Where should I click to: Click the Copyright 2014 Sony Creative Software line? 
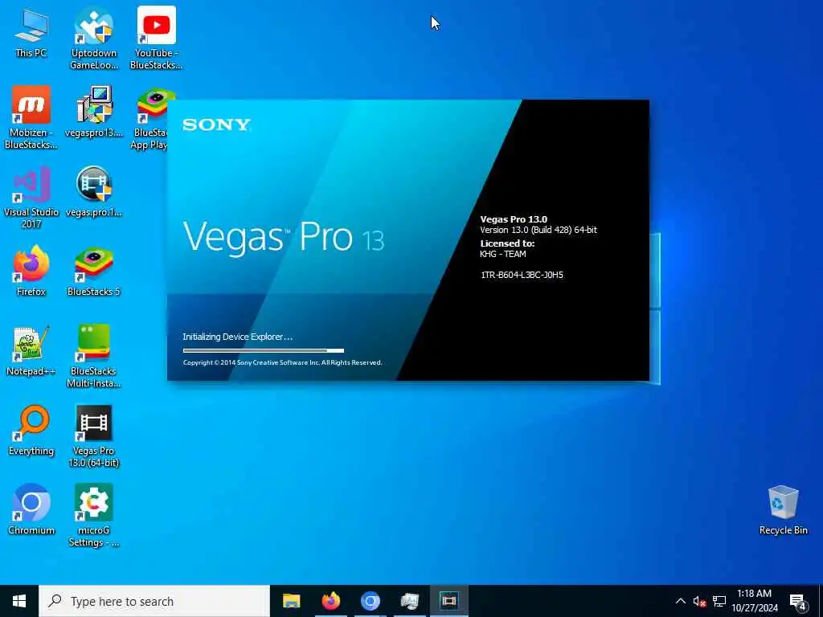tap(282, 362)
